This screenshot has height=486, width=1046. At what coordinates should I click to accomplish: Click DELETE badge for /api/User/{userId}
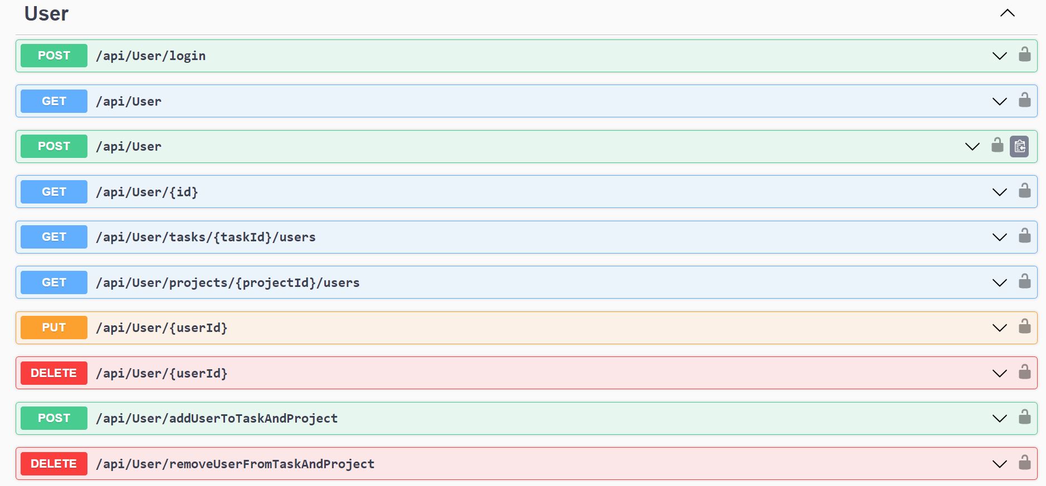tap(54, 373)
